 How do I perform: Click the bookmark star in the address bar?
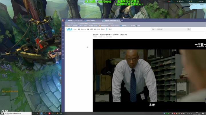[79, 23]
